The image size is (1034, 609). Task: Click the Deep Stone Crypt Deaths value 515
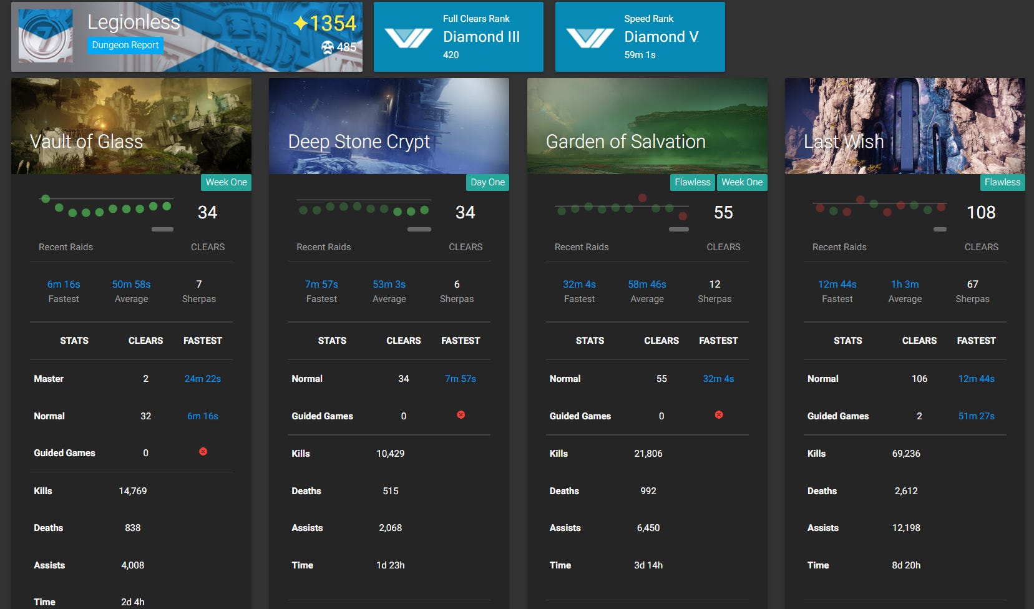click(x=391, y=491)
